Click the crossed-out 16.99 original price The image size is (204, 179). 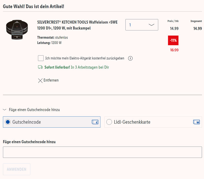(x=174, y=50)
